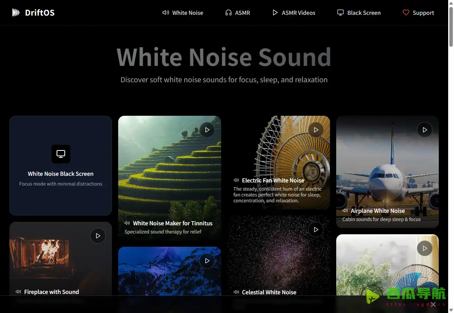
Task: Click play on the snowy mountain card
Action: (x=207, y=261)
